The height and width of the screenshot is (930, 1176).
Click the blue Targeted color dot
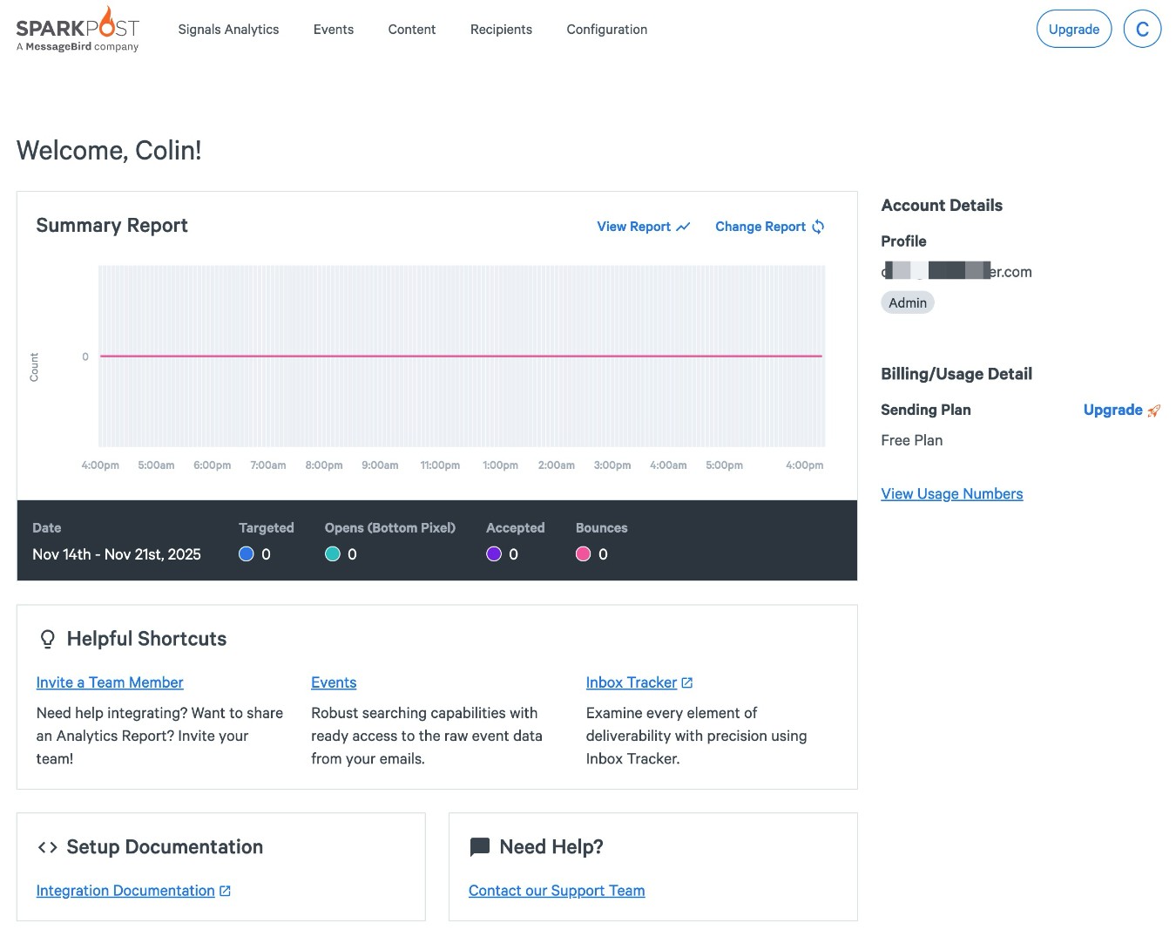(x=247, y=554)
